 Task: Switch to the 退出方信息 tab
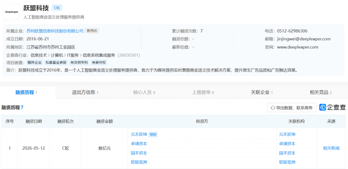tap(85, 92)
